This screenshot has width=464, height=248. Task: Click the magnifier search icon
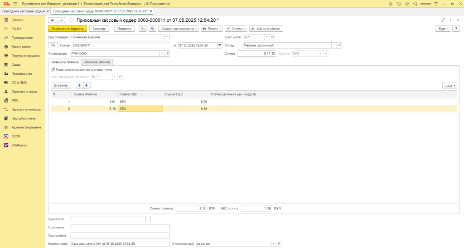click(415, 4)
